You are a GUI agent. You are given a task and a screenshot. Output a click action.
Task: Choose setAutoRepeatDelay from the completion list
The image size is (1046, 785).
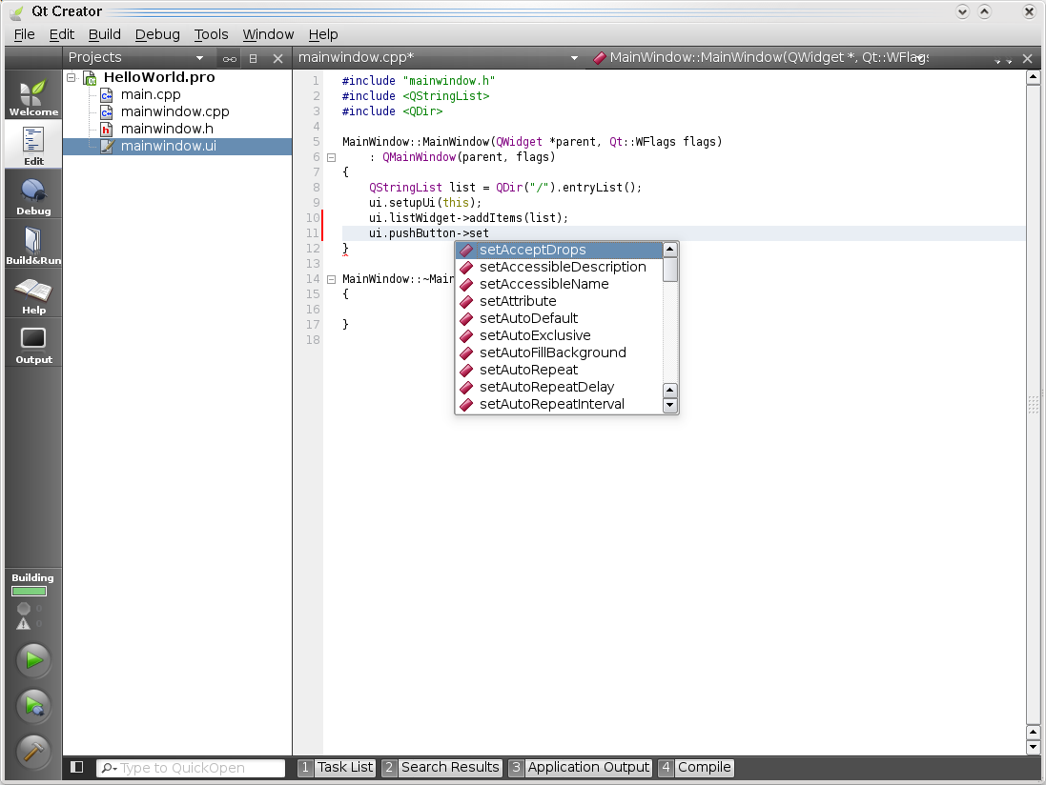point(559,387)
